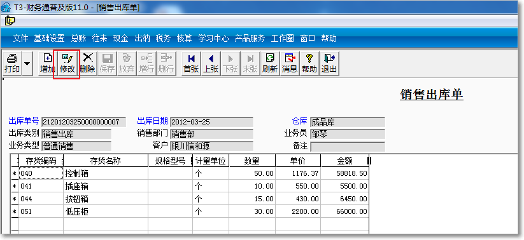Click the 业务员 field showing 邹琴
Viewport: 524px width, 240px height.
tap(348, 135)
